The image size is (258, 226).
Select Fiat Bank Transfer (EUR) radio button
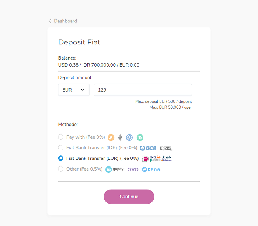click(61, 158)
